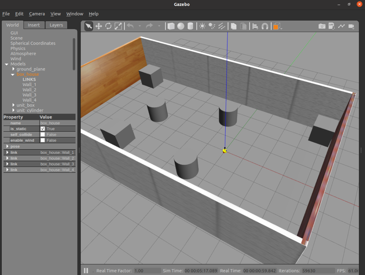Expand the box_house::Wall_2 link property
This screenshot has width=365, height=275.
point(7,158)
